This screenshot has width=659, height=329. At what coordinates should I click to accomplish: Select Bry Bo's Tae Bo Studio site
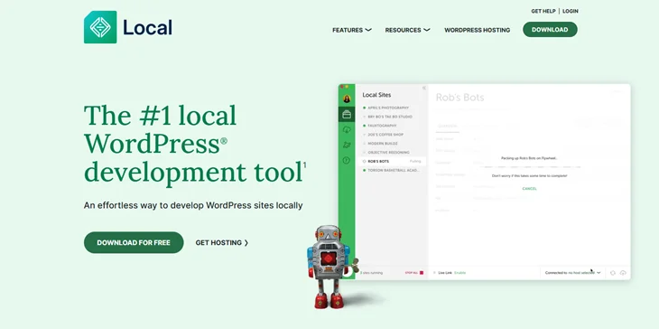[x=391, y=117]
